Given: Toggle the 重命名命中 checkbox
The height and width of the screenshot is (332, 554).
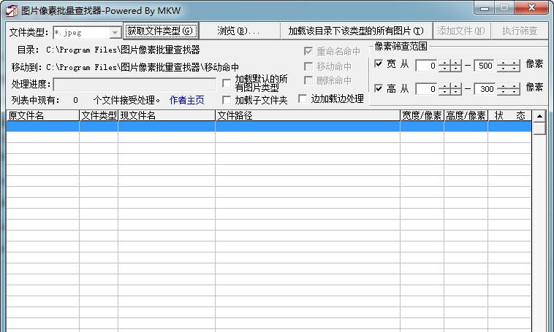Looking at the screenshot, I should point(308,51).
